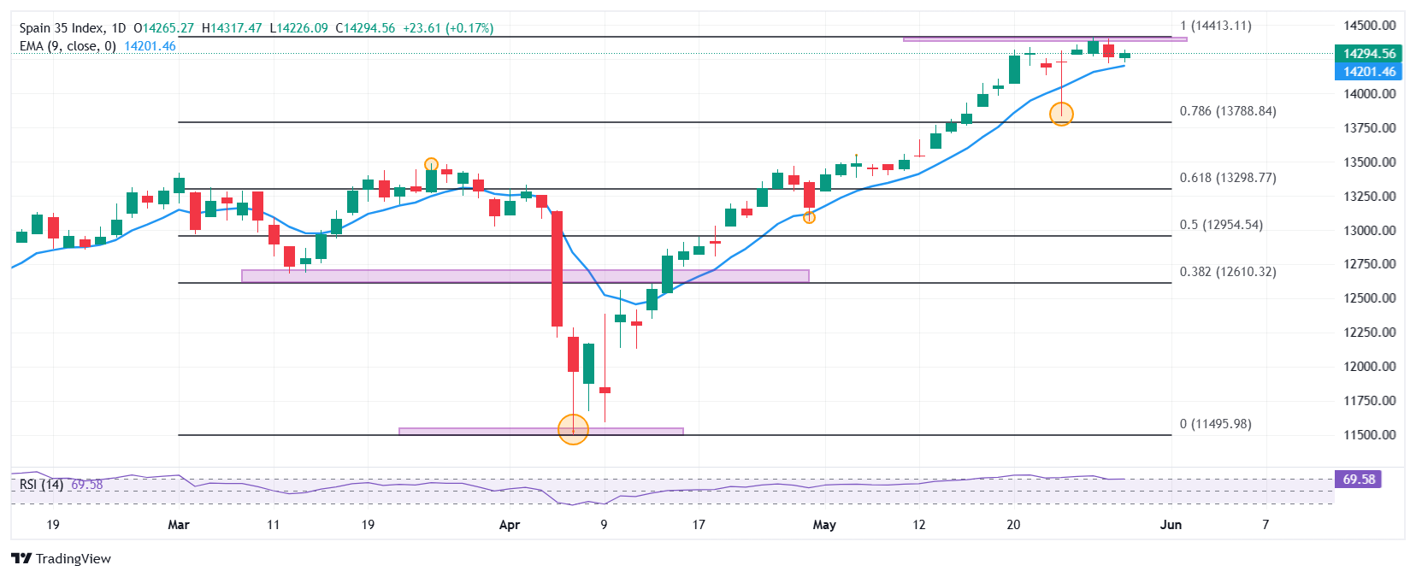Click the 14000.00 price axis label
Screen dimensions: 1416x577
[1369, 94]
